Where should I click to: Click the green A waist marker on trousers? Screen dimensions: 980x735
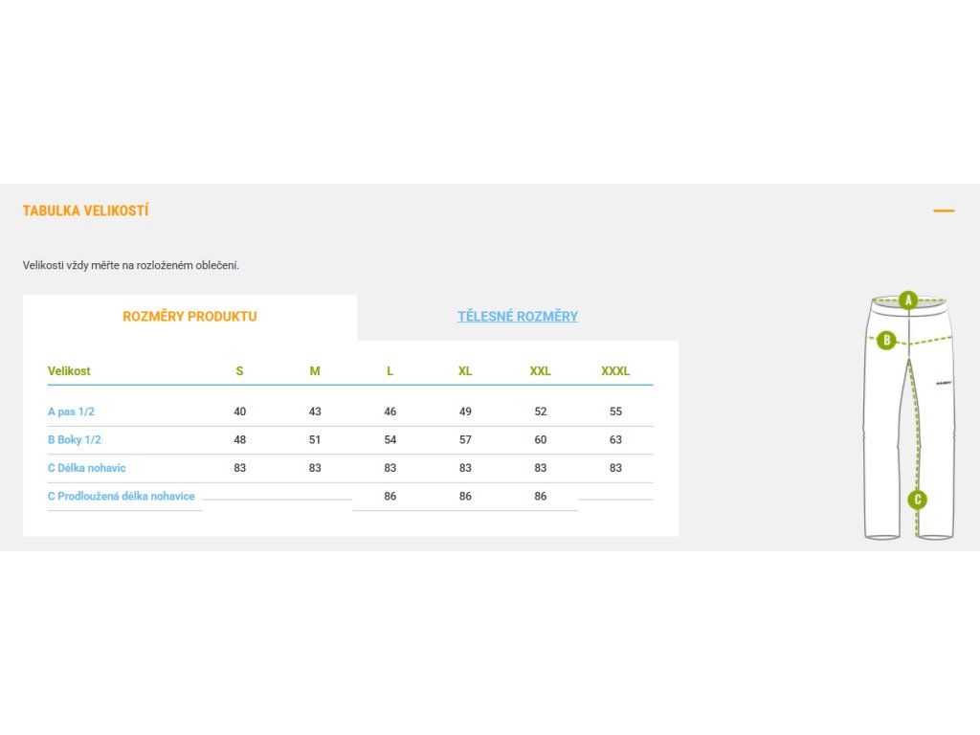point(908,300)
